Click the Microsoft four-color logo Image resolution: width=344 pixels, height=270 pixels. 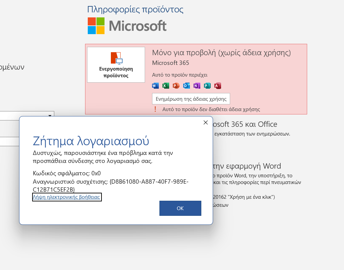point(96,26)
